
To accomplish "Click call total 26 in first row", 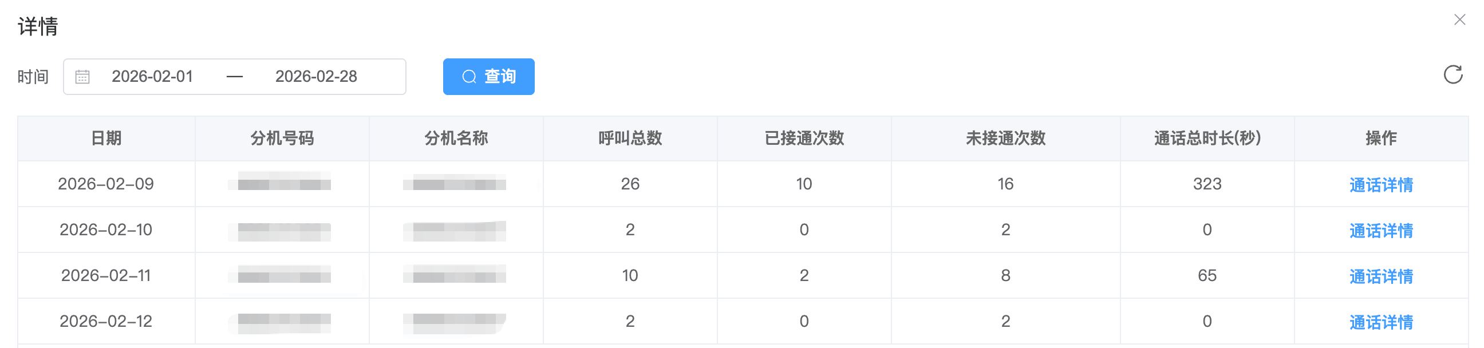I will (630, 184).
